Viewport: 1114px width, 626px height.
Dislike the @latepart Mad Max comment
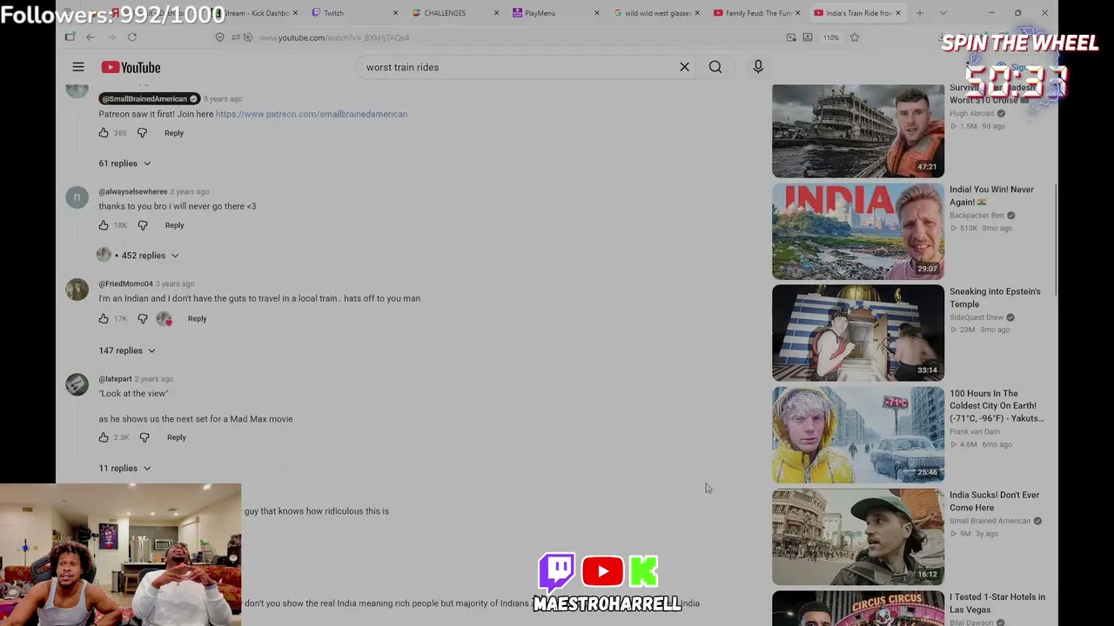[x=144, y=437]
